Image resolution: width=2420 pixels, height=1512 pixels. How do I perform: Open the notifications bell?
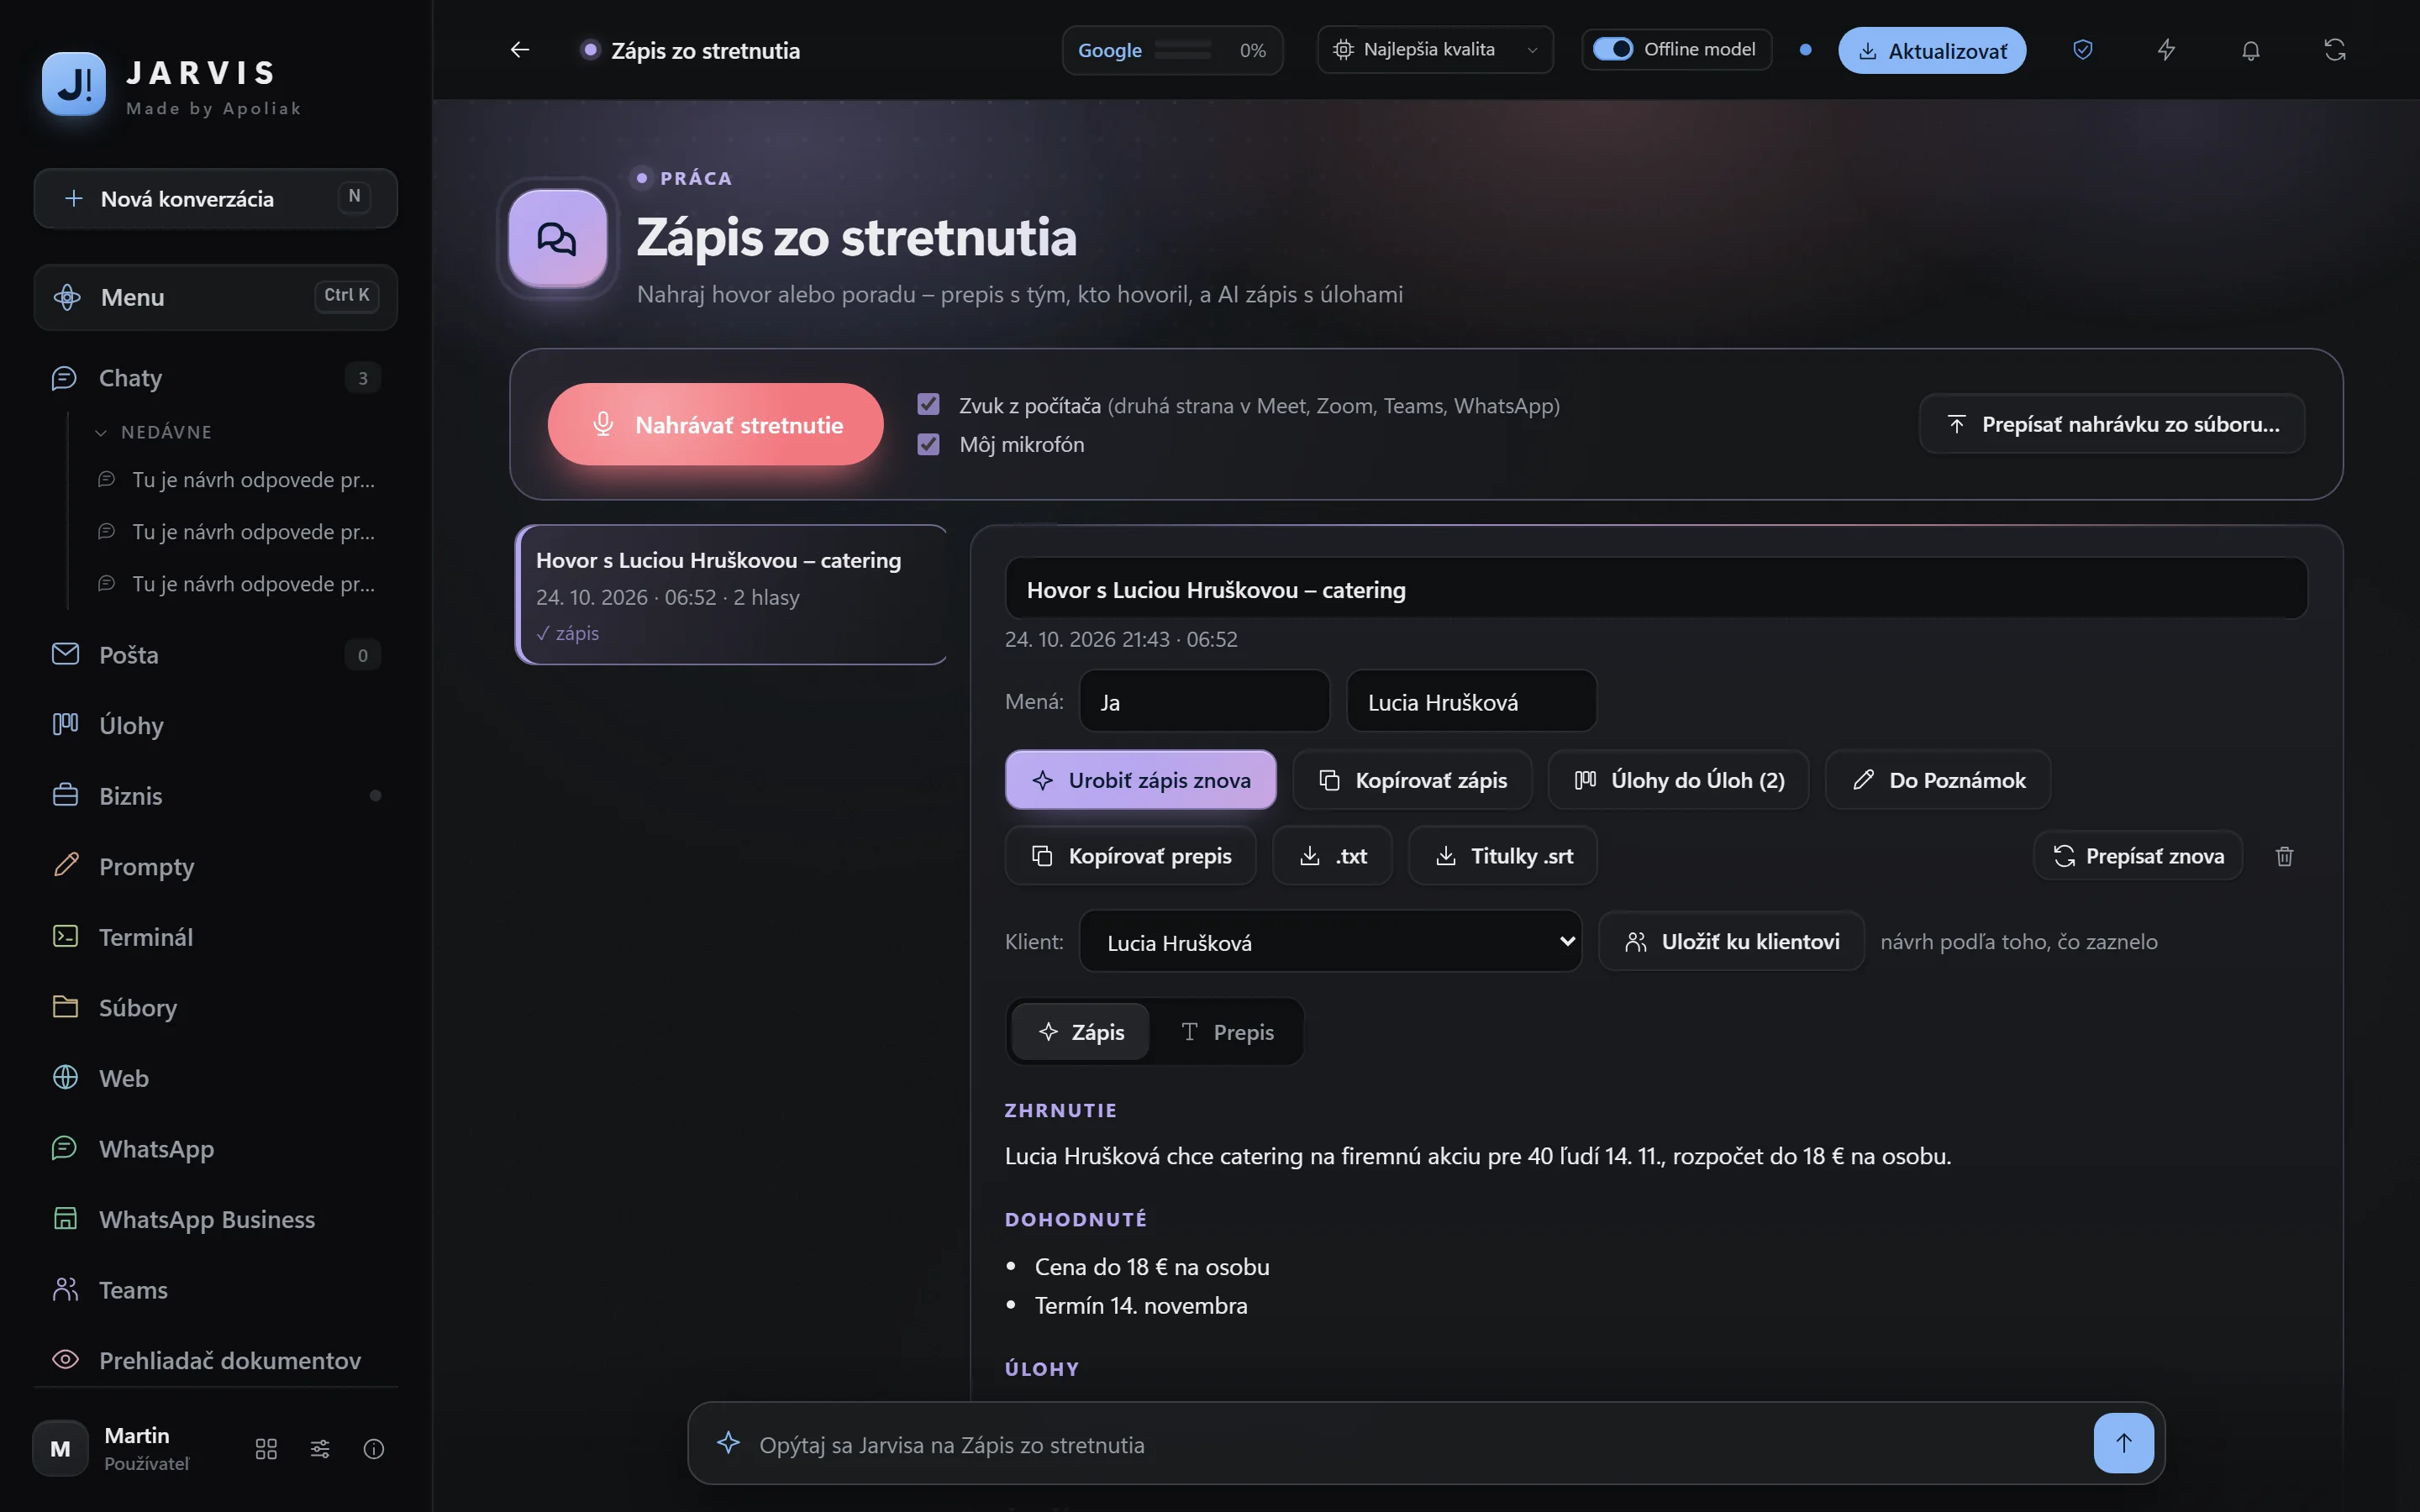click(2250, 50)
